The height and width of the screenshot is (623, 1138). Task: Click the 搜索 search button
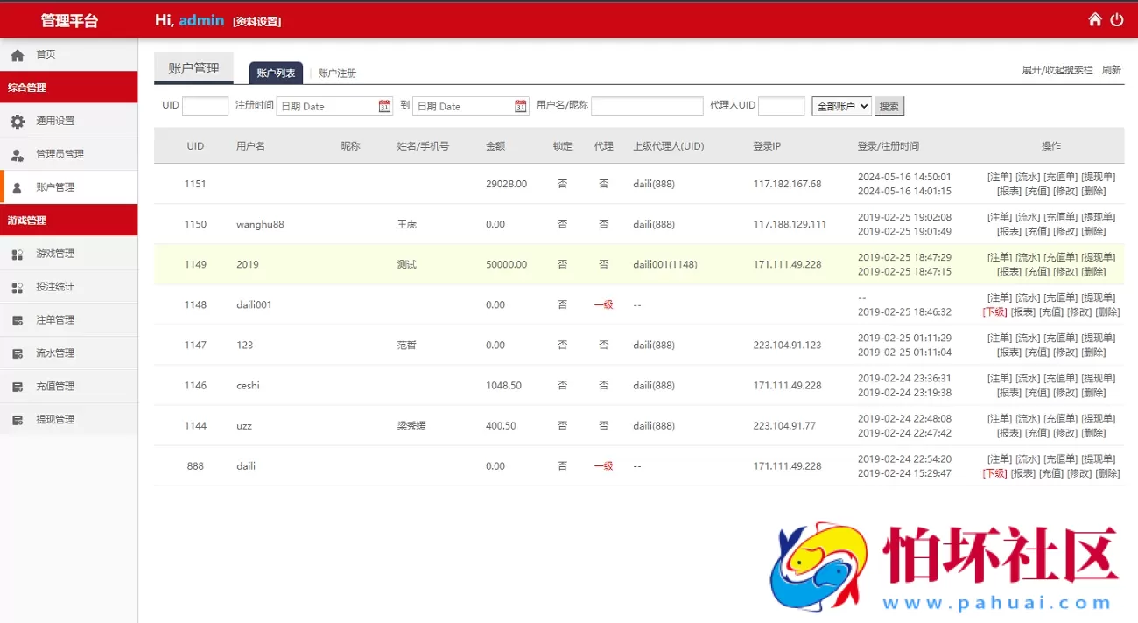click(888, 105)
